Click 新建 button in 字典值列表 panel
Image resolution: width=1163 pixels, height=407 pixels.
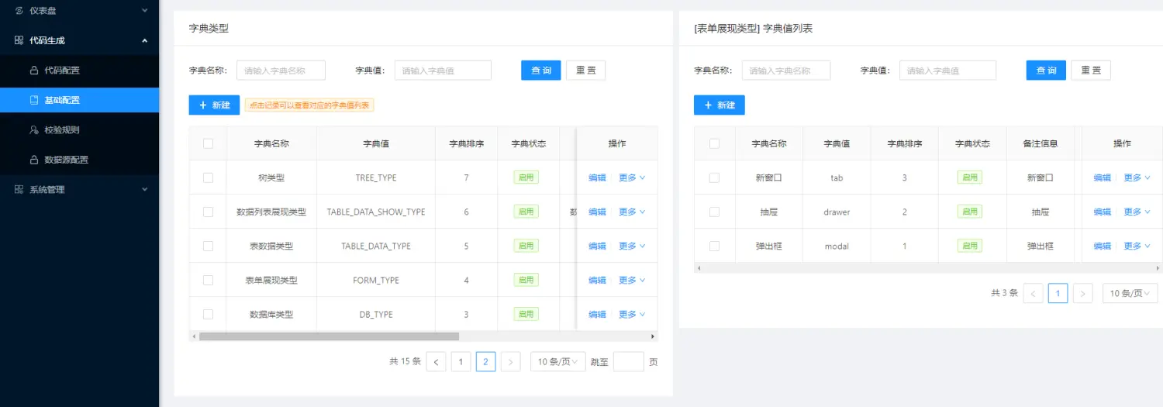720,105
